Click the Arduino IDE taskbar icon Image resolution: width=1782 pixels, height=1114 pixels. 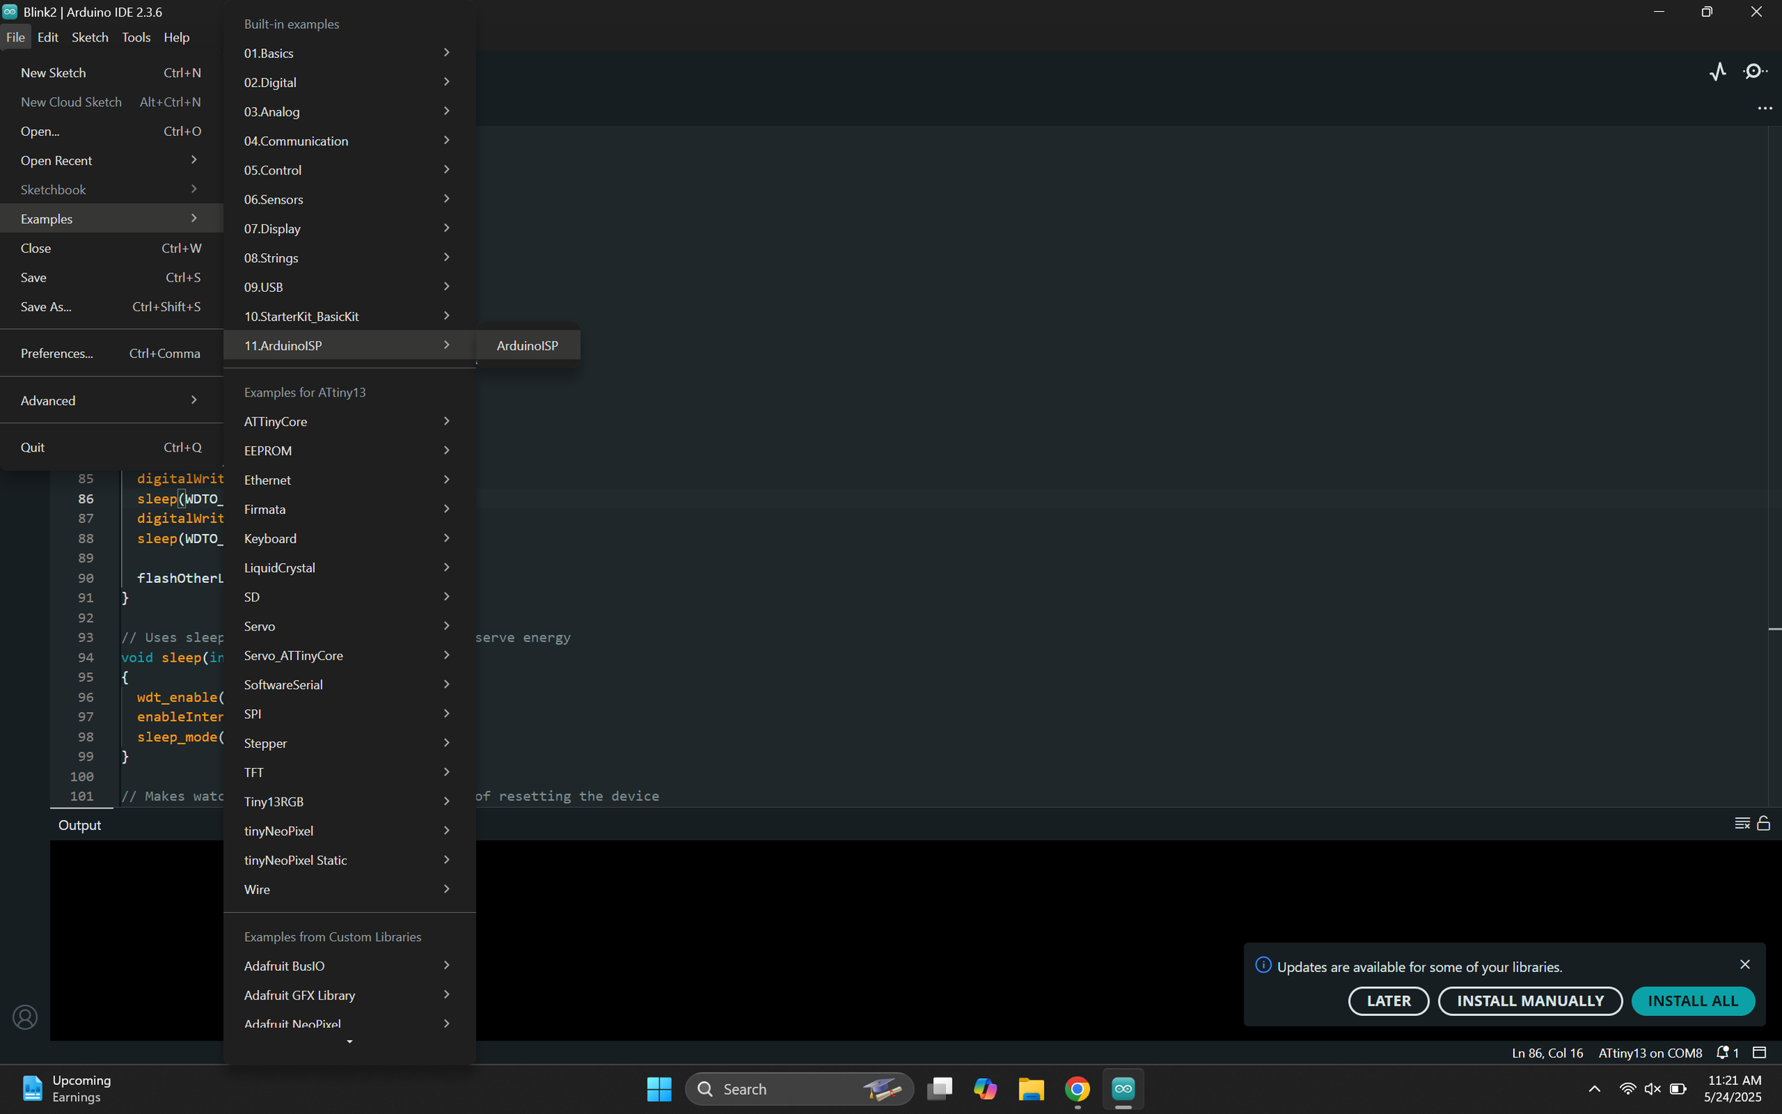(x=1123, y=1089)
